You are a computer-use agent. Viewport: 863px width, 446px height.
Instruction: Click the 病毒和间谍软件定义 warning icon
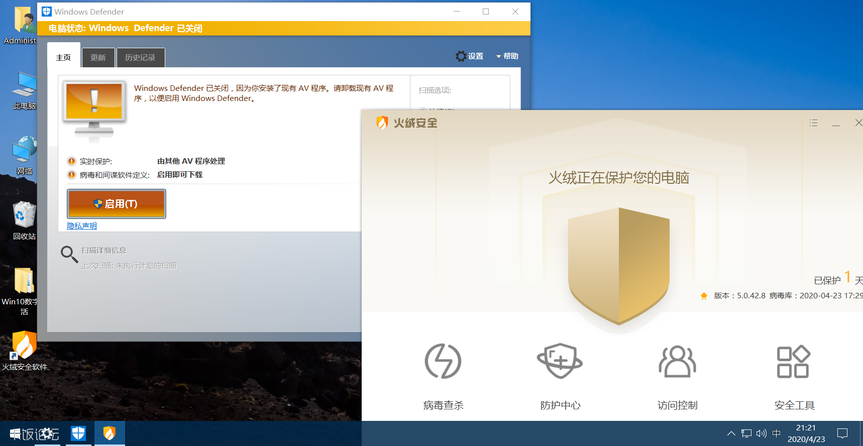(72, 175)
